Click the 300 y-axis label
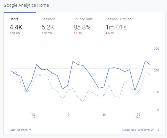Screen dimensions: 167x138 pos(157,49)
